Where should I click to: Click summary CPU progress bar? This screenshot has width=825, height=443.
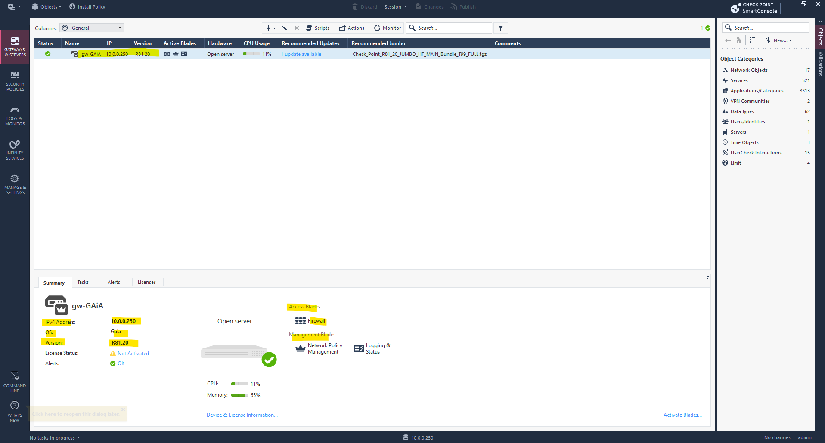coord(240,384)
